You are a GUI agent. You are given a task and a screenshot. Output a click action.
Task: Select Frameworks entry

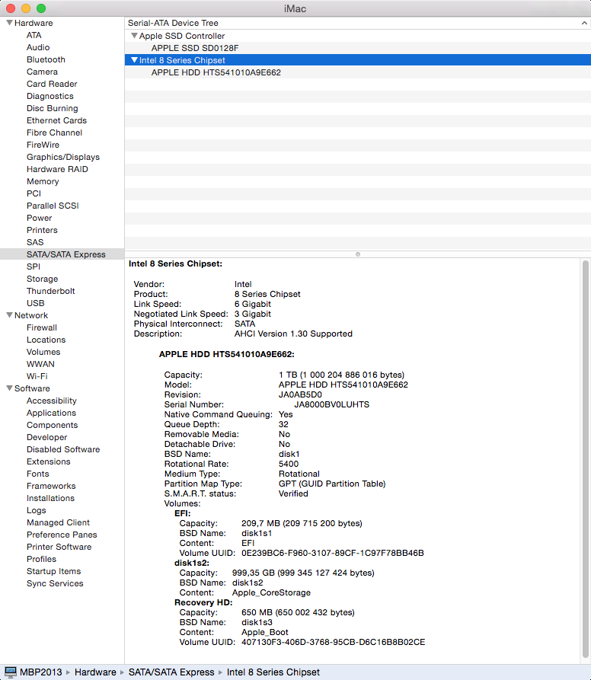point(51,486)
